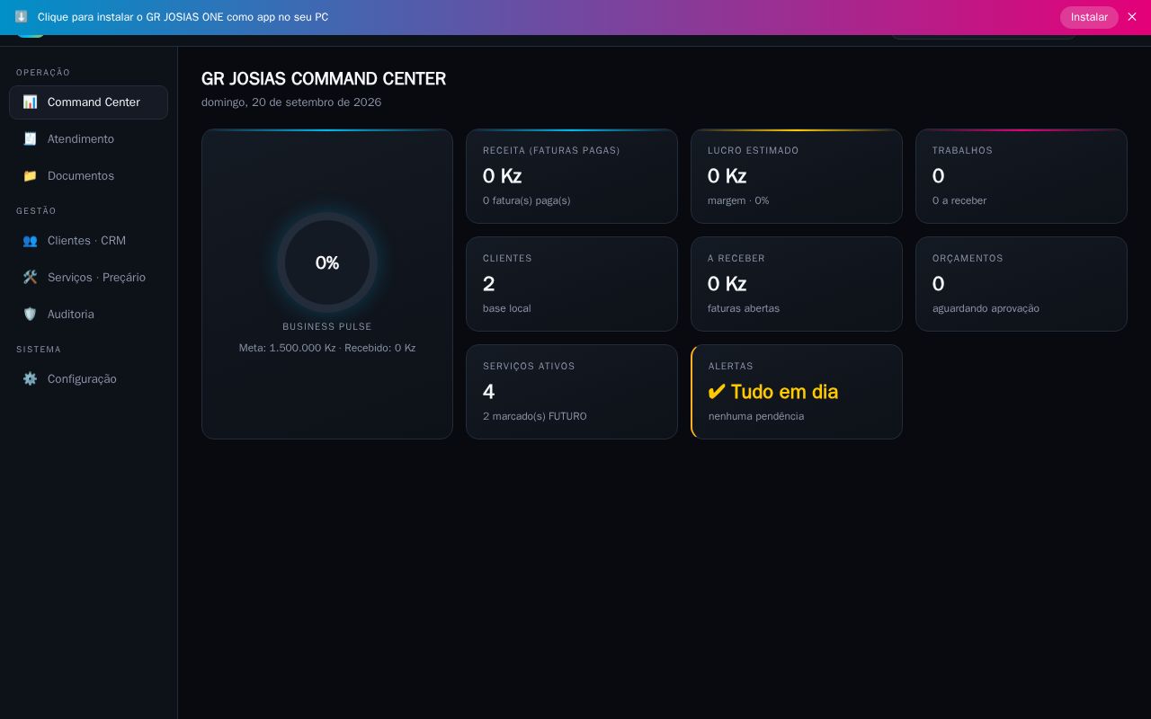Select the Serviços Ativos card
1151x719 pixels.
pyautogui.click(x=572, y=392)
